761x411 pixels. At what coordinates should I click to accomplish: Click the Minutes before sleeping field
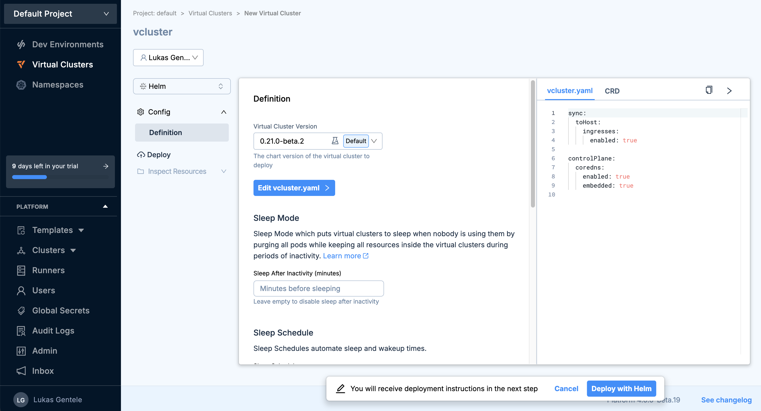click(319, 288)
